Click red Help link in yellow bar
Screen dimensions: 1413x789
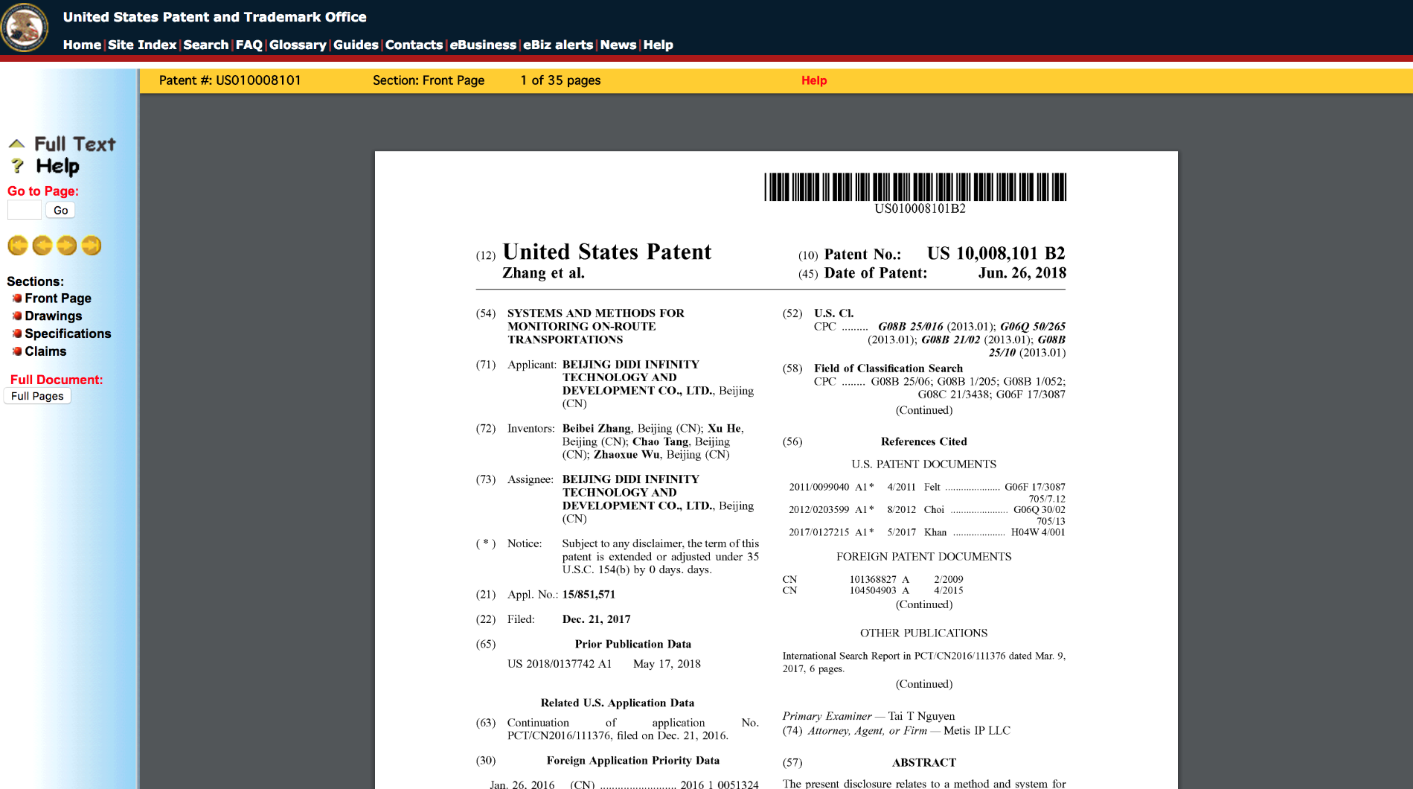click(x=814, y=80)
